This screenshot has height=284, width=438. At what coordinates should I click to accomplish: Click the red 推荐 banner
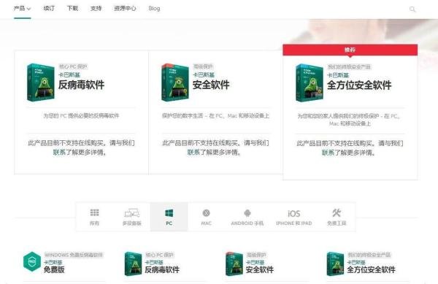[350, 50]
